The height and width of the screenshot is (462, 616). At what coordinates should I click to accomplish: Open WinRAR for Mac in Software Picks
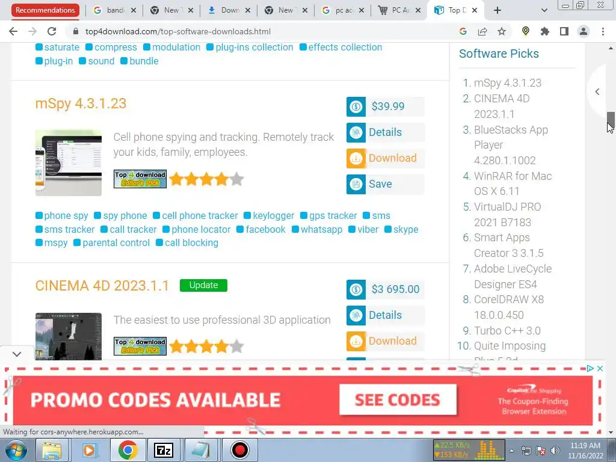tap(513, 183)
